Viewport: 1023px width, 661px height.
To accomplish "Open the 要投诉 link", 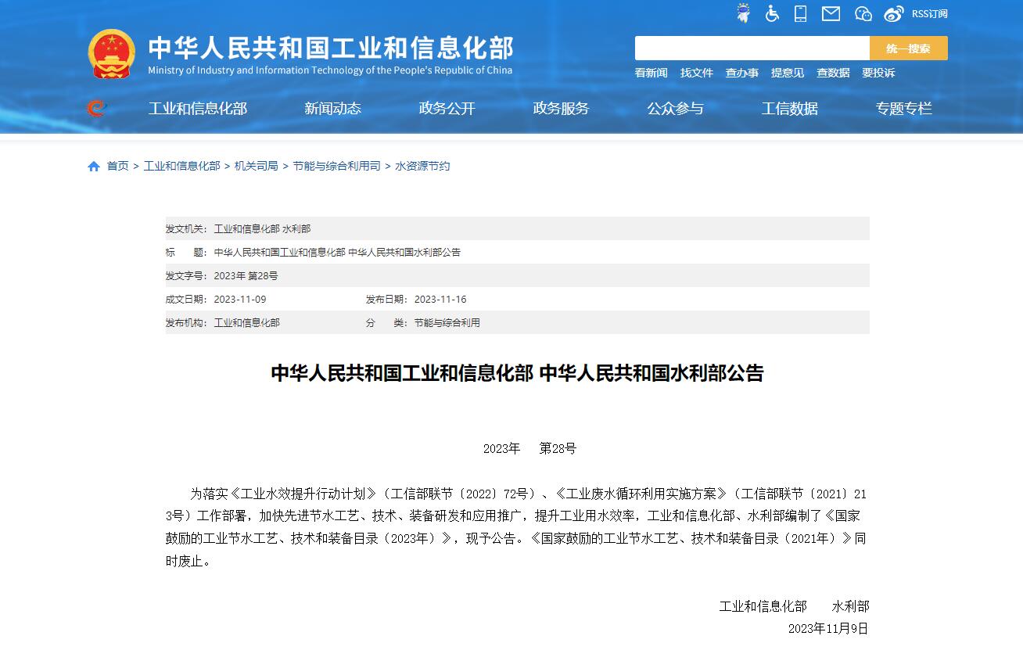I will (878, 72).
